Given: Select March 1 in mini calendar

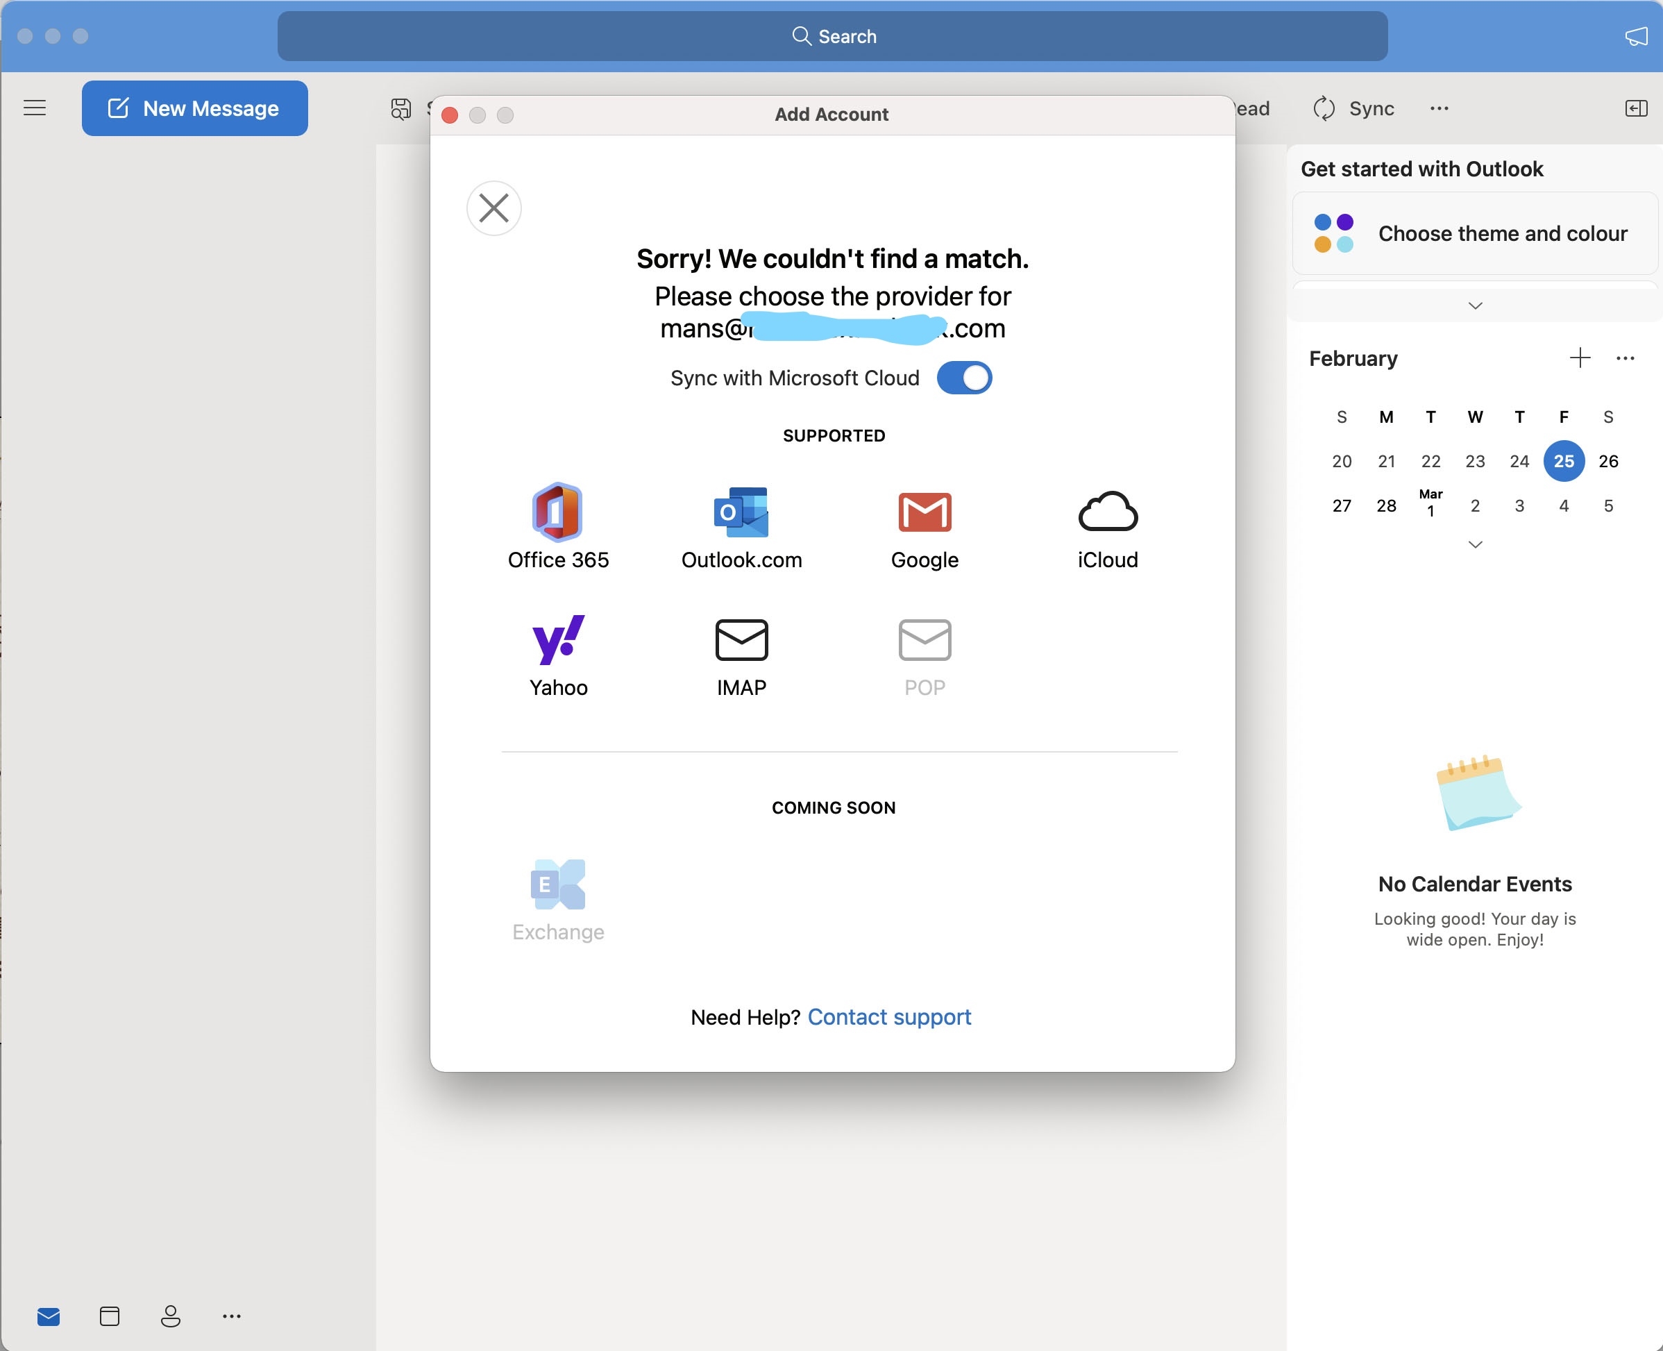Looking at the screenshot, I should [x=1430, y=503].
